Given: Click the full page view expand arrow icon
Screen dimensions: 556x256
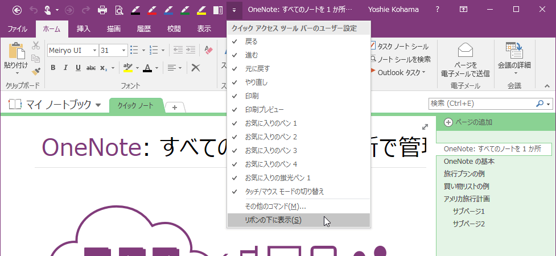Looking at the screenshot, I should [x=425, y=127].
